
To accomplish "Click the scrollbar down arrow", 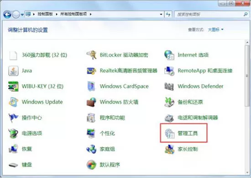I will point(247,173).
